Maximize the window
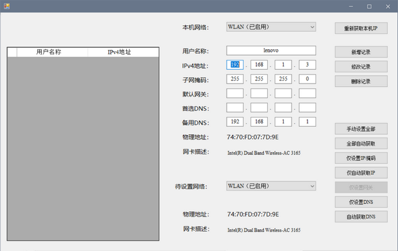The height and width of the screenshot is (251, 398). pos(369,7)
